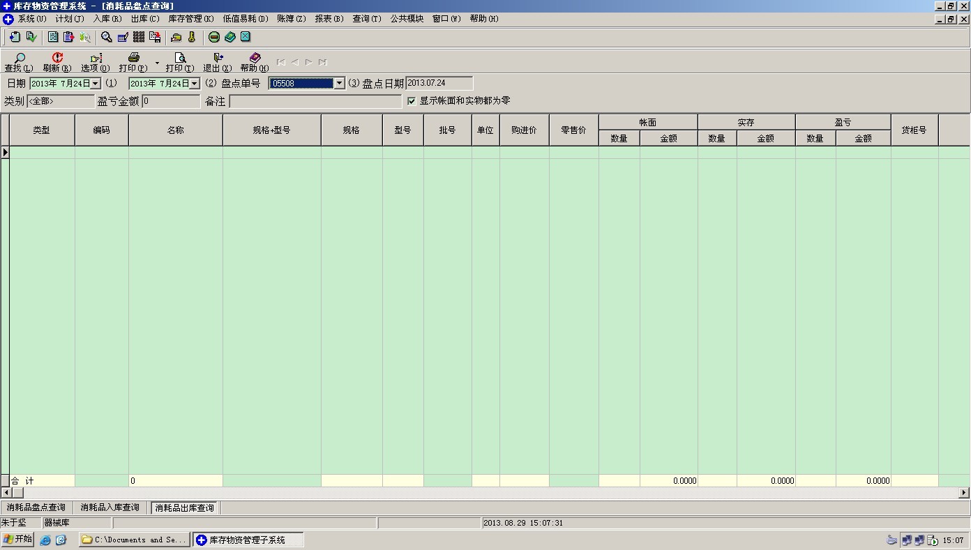The image size is (971, 550).
Task: Click the blue document with red mark icon
Action: tap(68, 37)
